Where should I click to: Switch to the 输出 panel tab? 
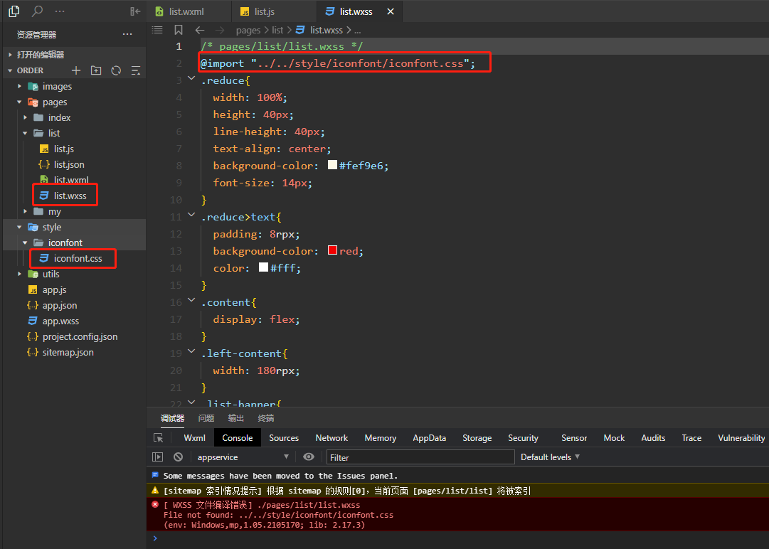tap(236, 418)
